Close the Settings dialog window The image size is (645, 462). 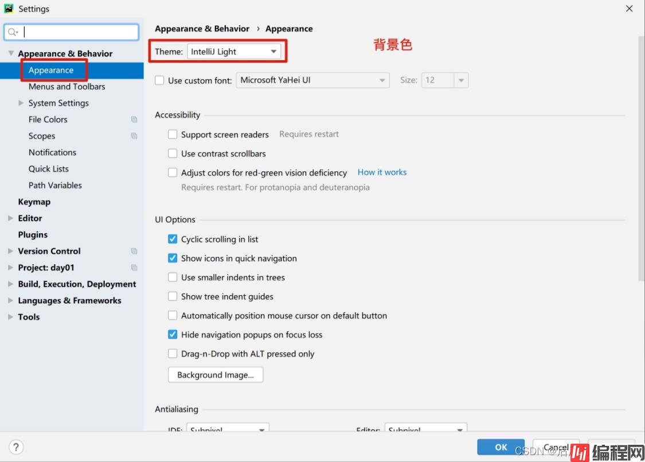tap(629, 9)
